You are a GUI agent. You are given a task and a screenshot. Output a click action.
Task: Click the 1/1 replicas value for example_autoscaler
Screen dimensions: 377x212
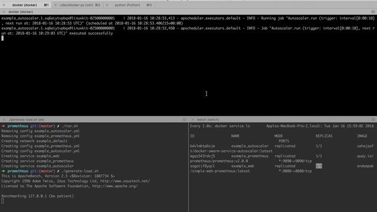pyautogui.click(x=319, y=146)
